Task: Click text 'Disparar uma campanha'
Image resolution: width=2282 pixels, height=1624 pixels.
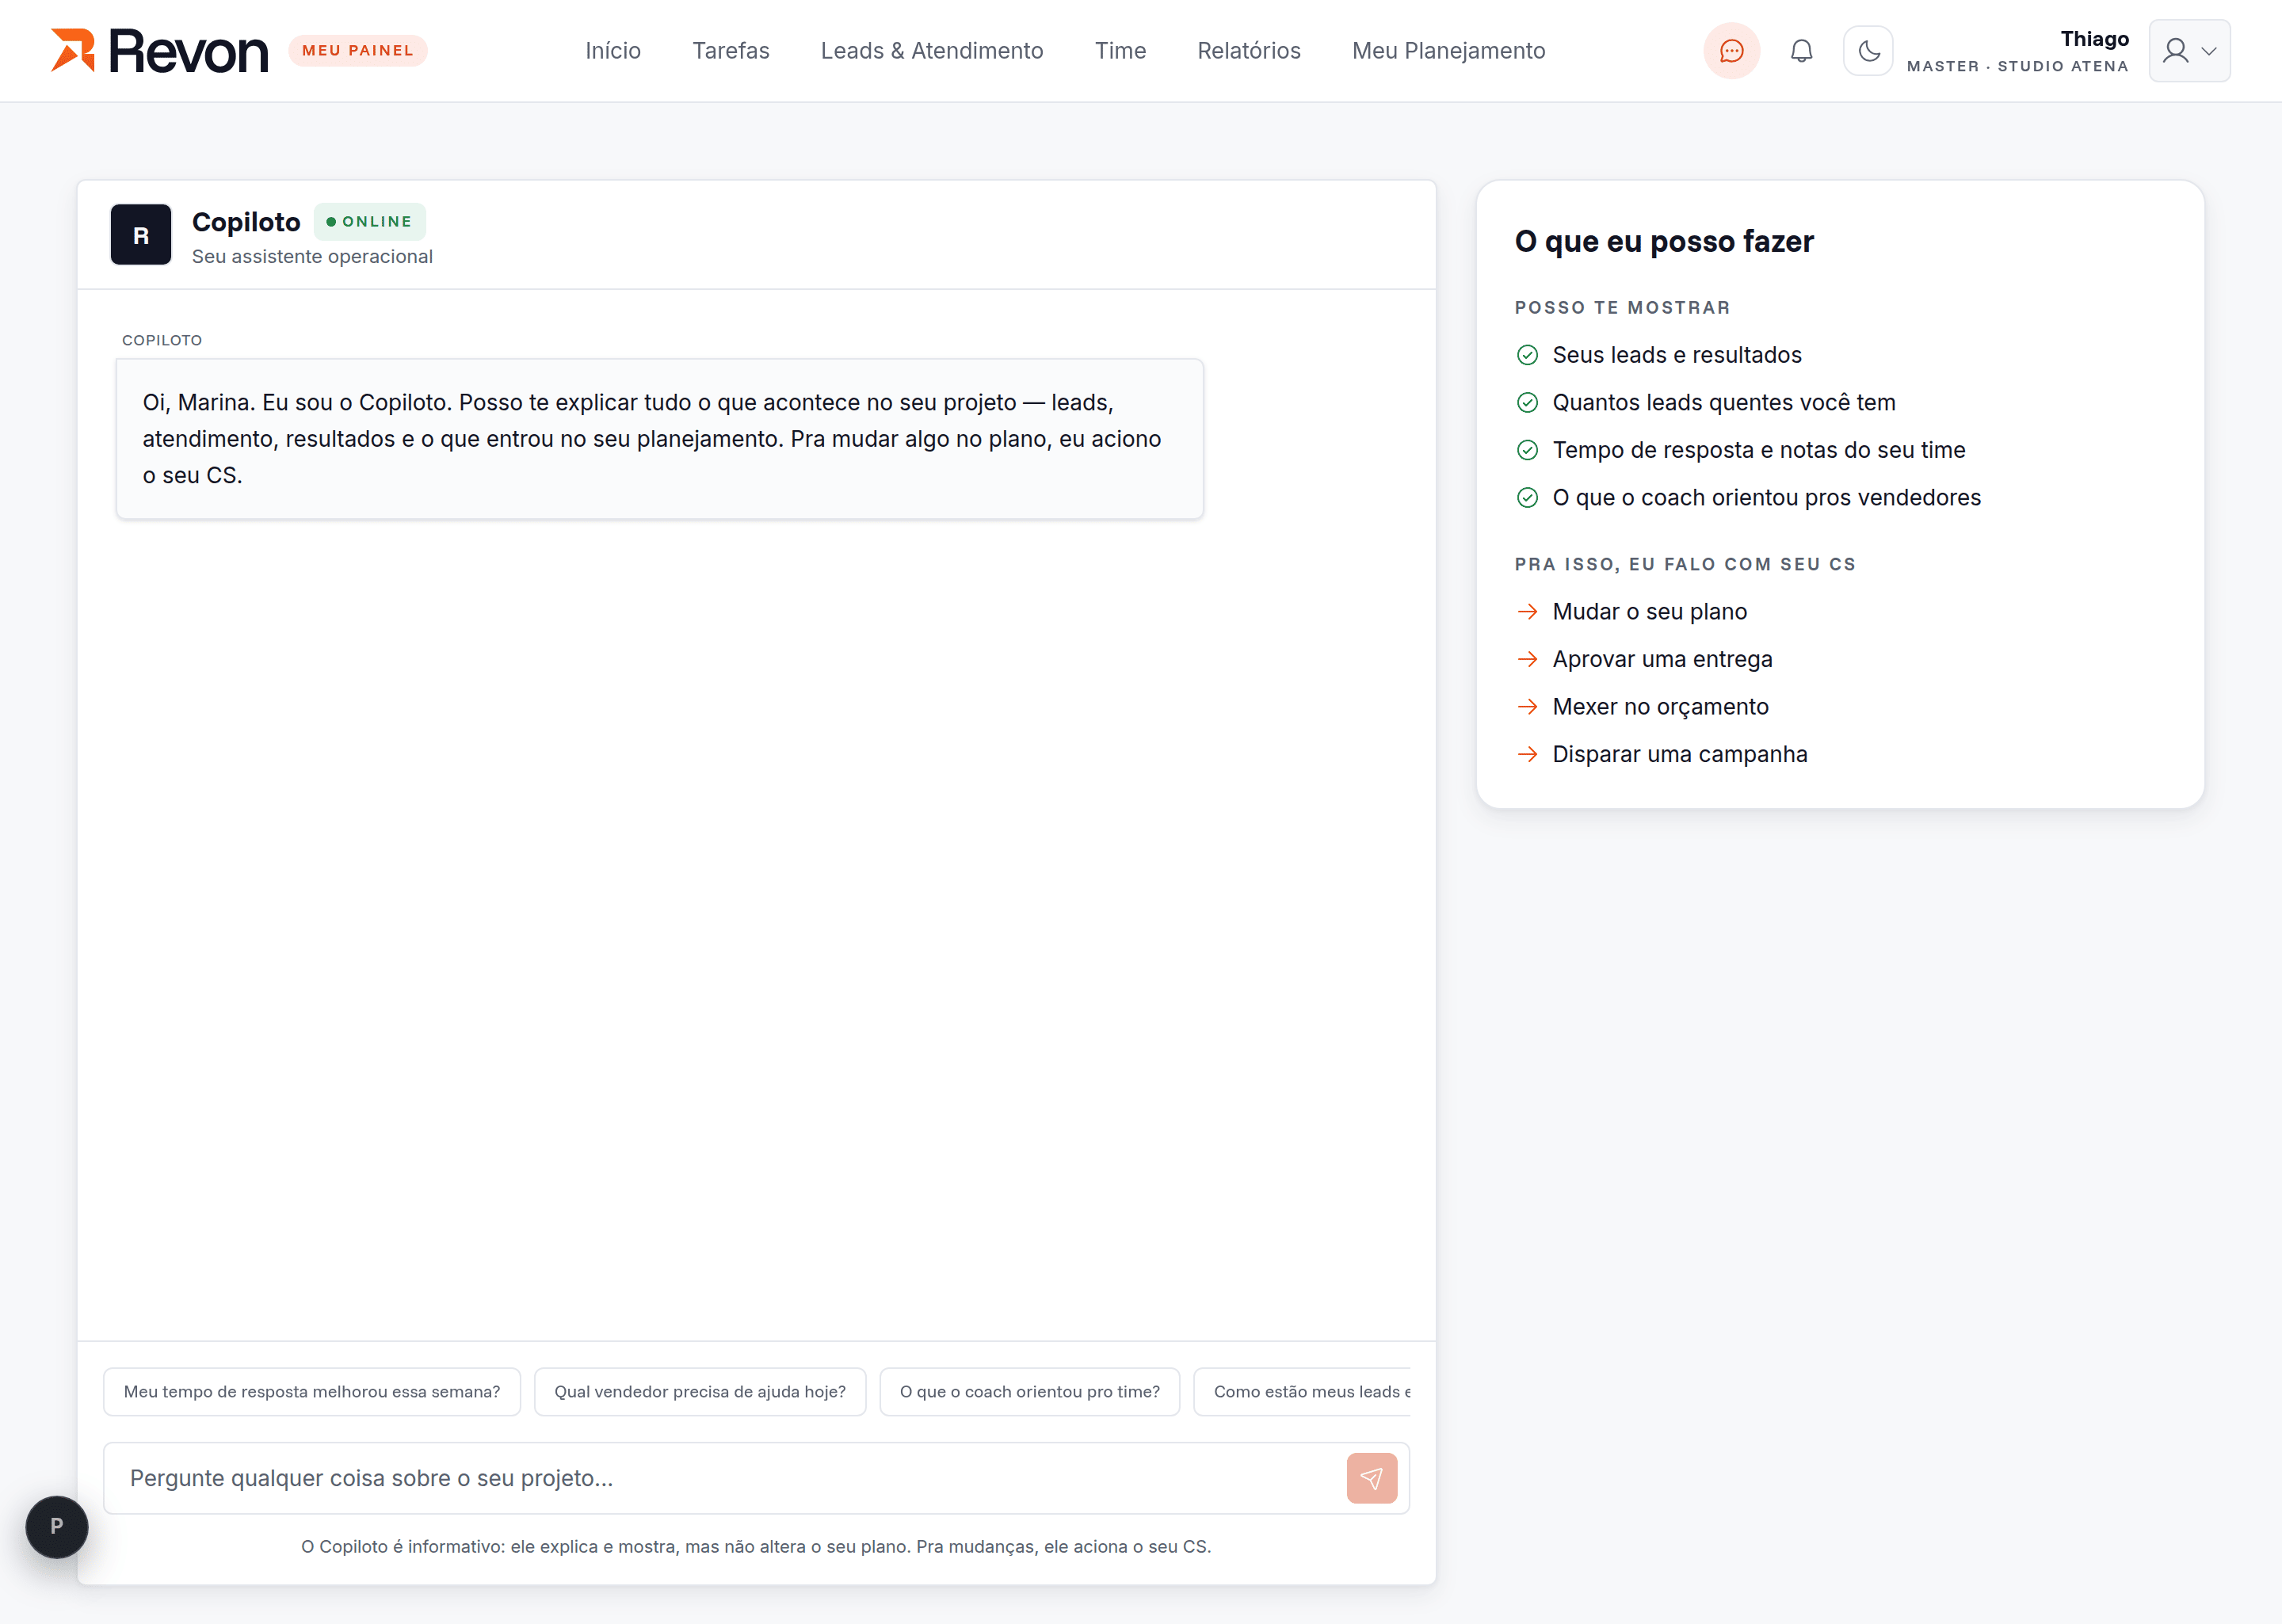Action: click(x=1680, y=754)
